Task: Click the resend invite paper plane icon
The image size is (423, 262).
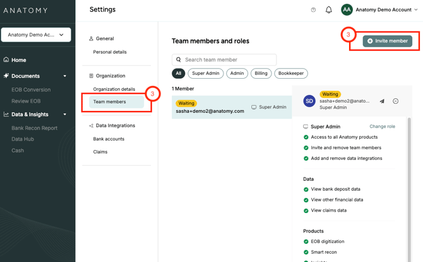Action: coord(382,101)
